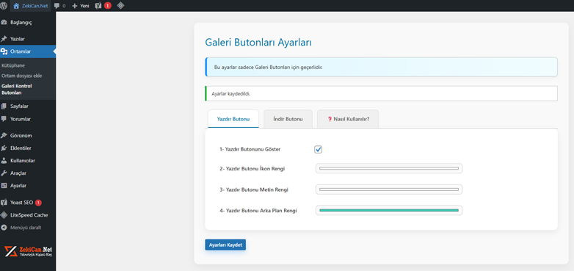Viewport: 574px width, 271px height.
Task: Open the Yazdır Butonu İkon Rengi color picker
Action: pos(389,168)
